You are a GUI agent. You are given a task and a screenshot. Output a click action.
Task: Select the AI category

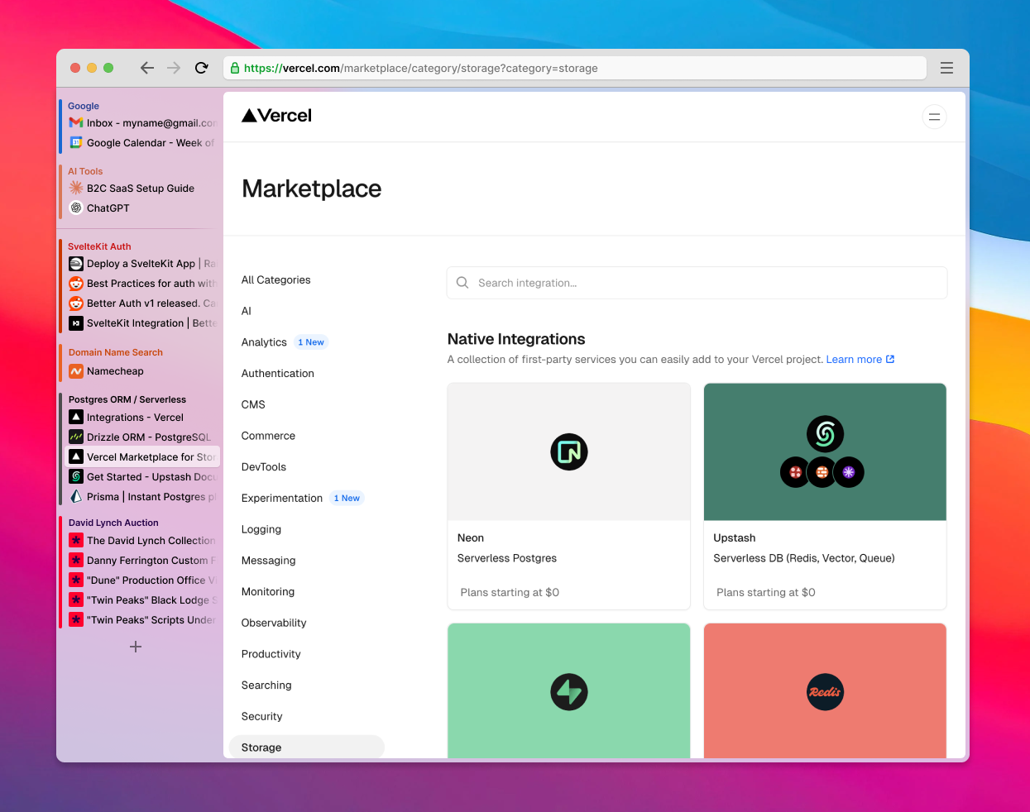[x=247, y=311]
